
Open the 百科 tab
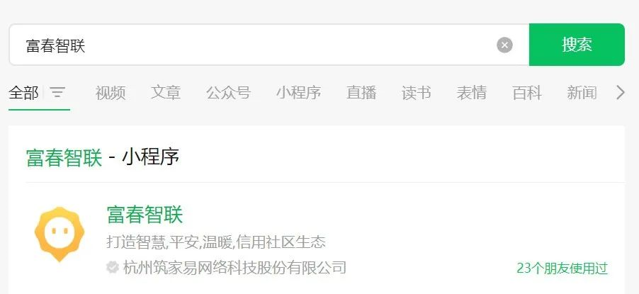click(x=527, y=93)
